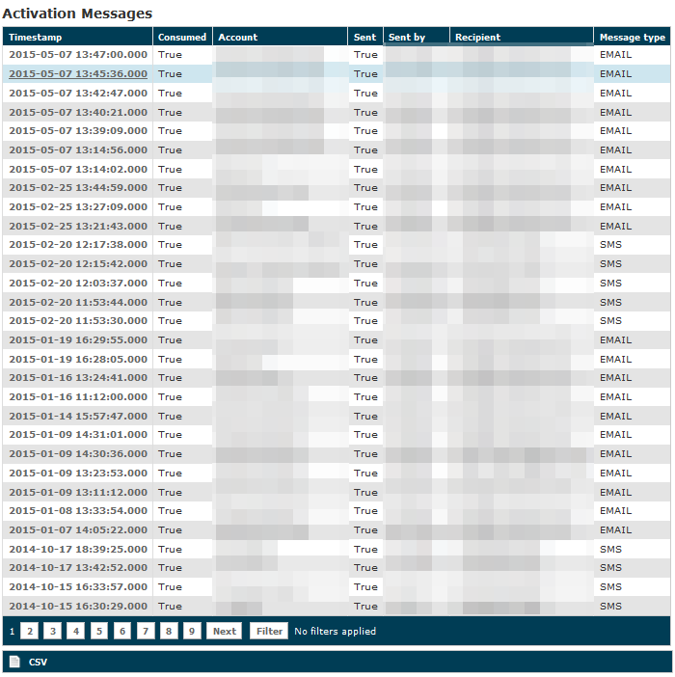This screenshot has height=677, width=675.
Task: Jump to page 5
Action: coord(99,632)
